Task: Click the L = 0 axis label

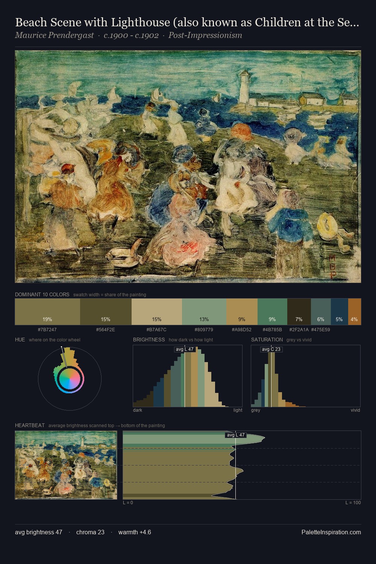Action: [x=128, y=502]
